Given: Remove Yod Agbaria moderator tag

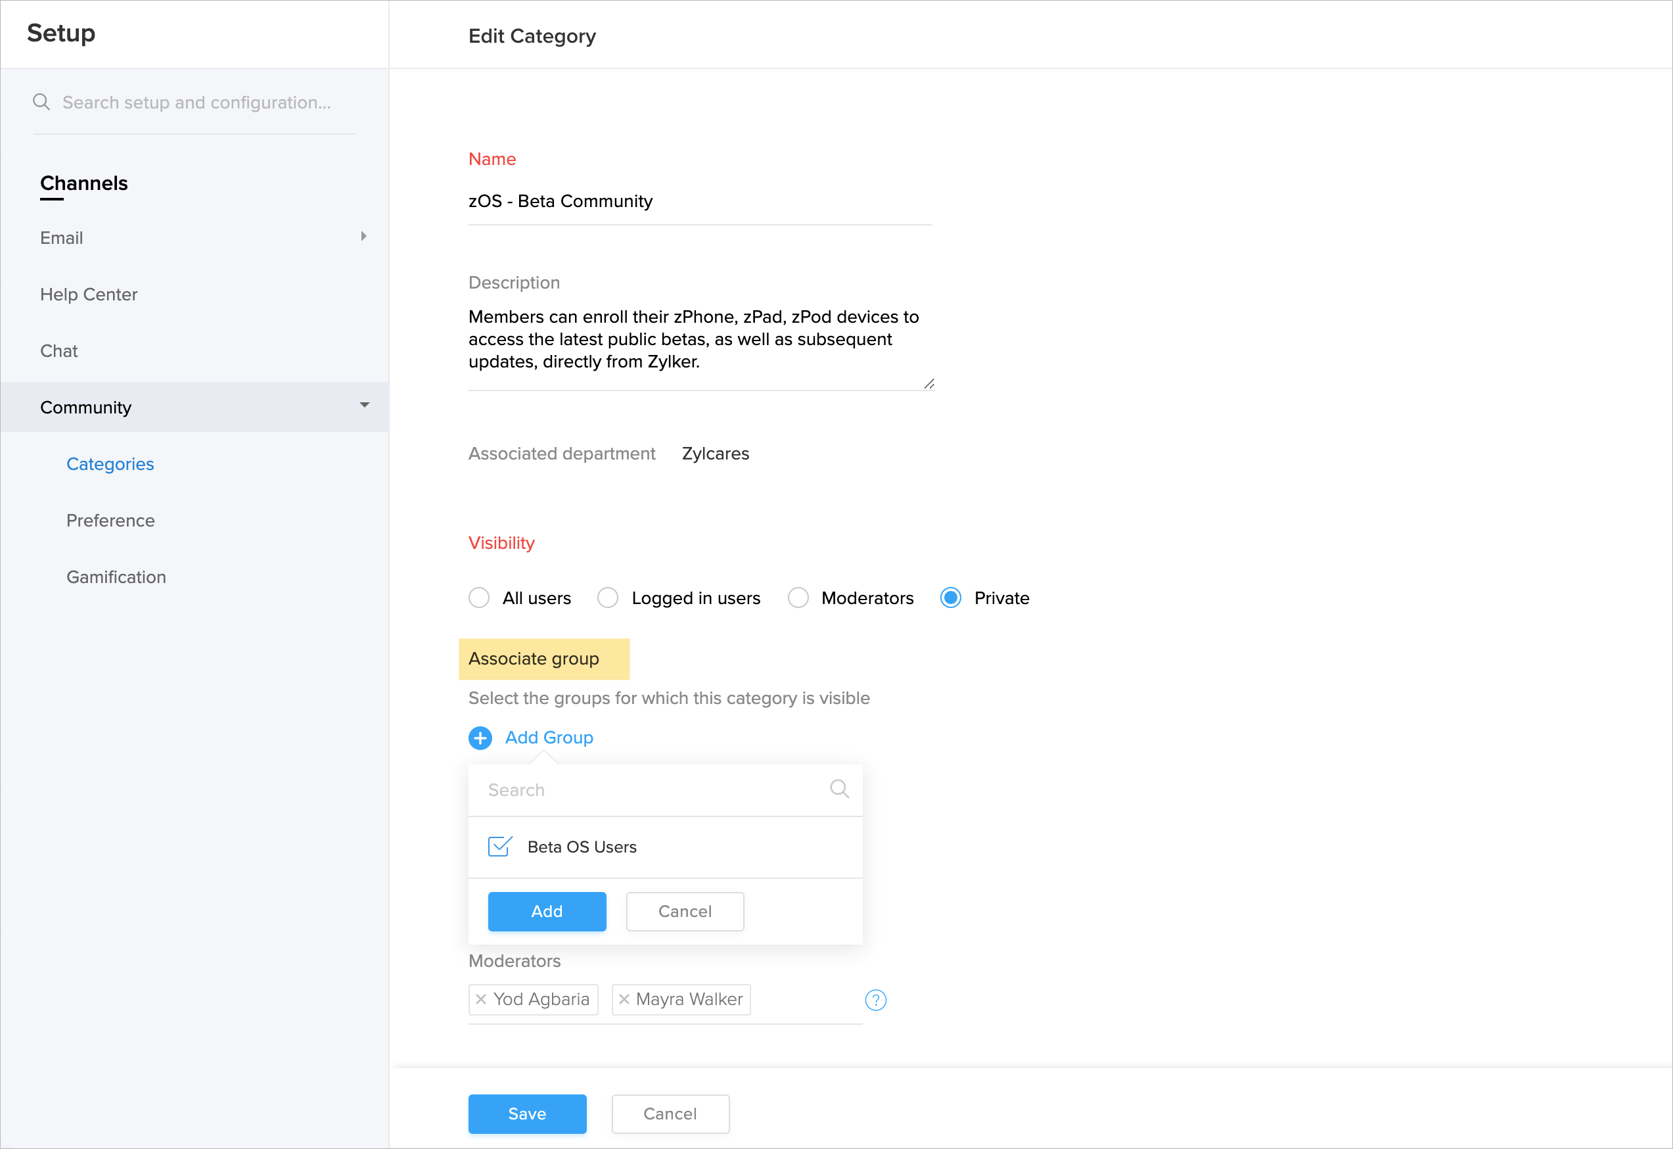Looking at the screenshot, I should tap(481, 999).
